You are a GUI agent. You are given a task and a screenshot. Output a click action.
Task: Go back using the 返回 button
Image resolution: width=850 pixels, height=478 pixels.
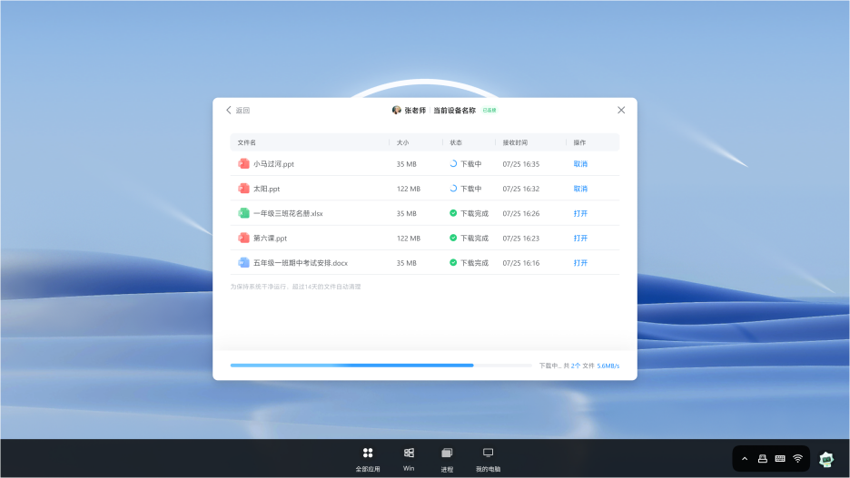coord(238,111)
